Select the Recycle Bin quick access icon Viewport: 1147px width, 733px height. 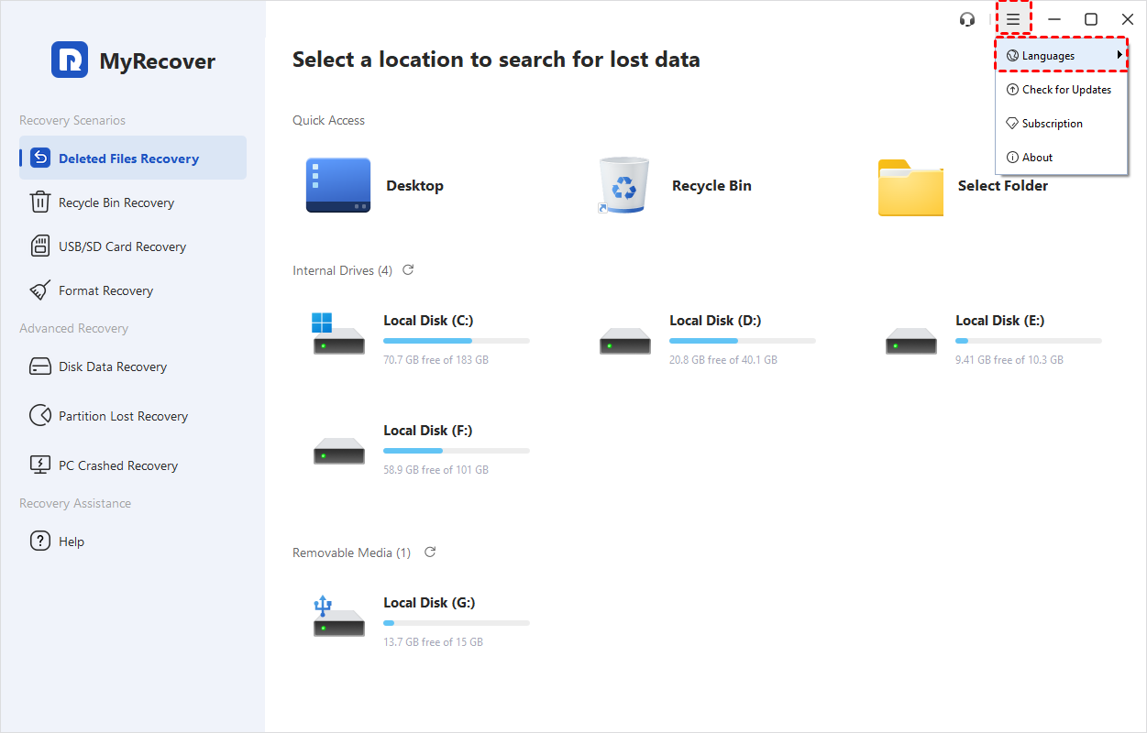tap(623, 185)
